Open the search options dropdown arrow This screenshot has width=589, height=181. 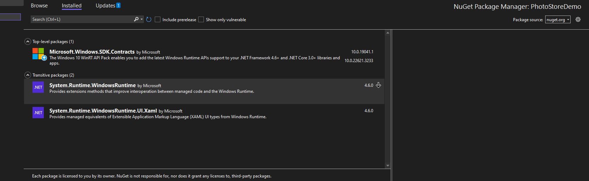point(142,19)
